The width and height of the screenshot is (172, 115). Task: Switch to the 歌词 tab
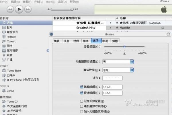[x=106, y=41]
